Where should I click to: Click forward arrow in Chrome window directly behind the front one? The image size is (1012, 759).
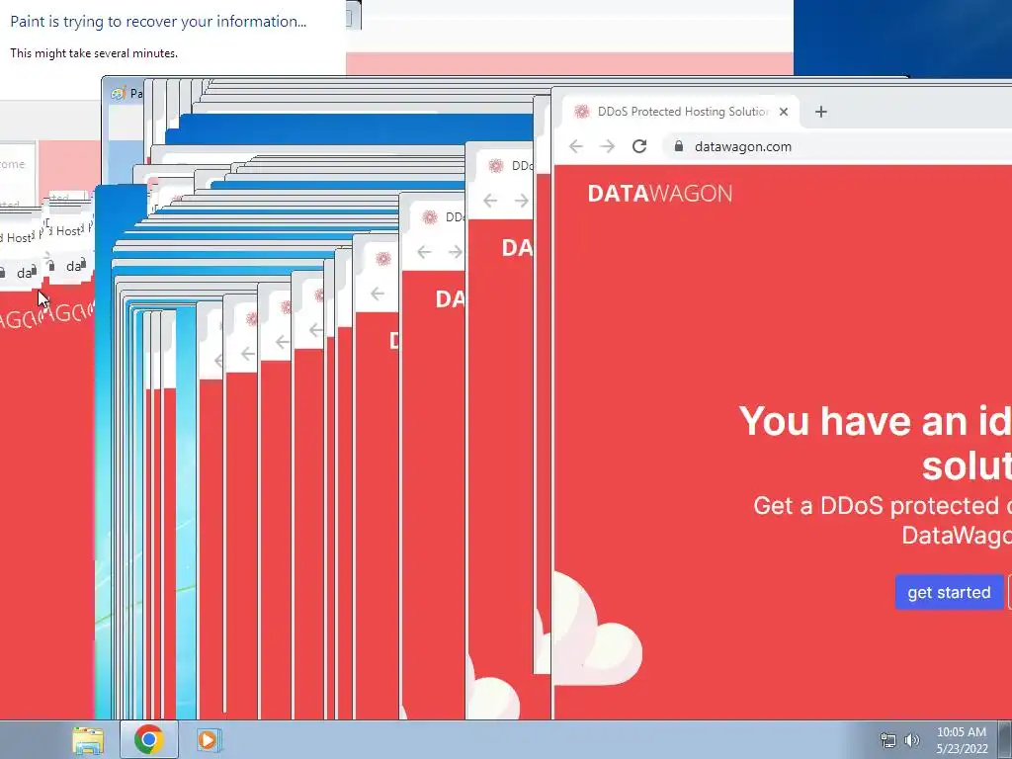(522, 201)
